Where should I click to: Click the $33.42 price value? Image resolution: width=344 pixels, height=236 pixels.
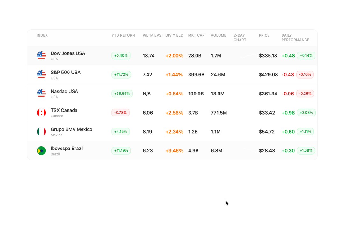(x=267, y=113)
